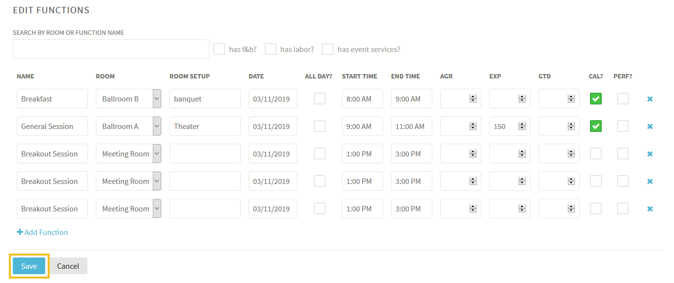Open the Ballroom A room dropdown

[129, 126]
